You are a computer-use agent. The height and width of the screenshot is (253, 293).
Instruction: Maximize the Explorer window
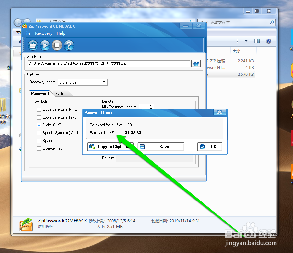(257, 11)
